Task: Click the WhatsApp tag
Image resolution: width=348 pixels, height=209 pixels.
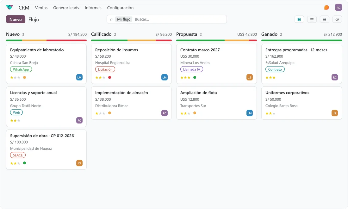Action: coord(21,69)
